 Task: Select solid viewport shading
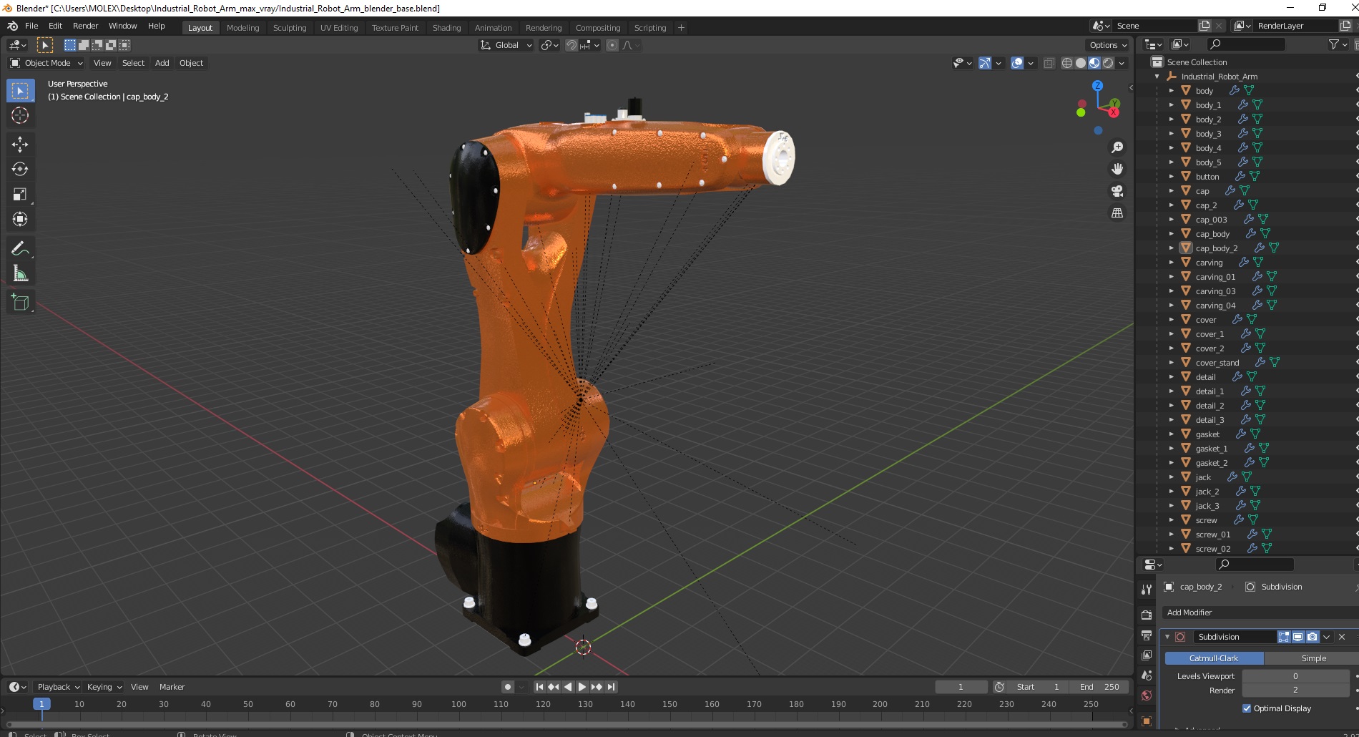click(1081, 63)
